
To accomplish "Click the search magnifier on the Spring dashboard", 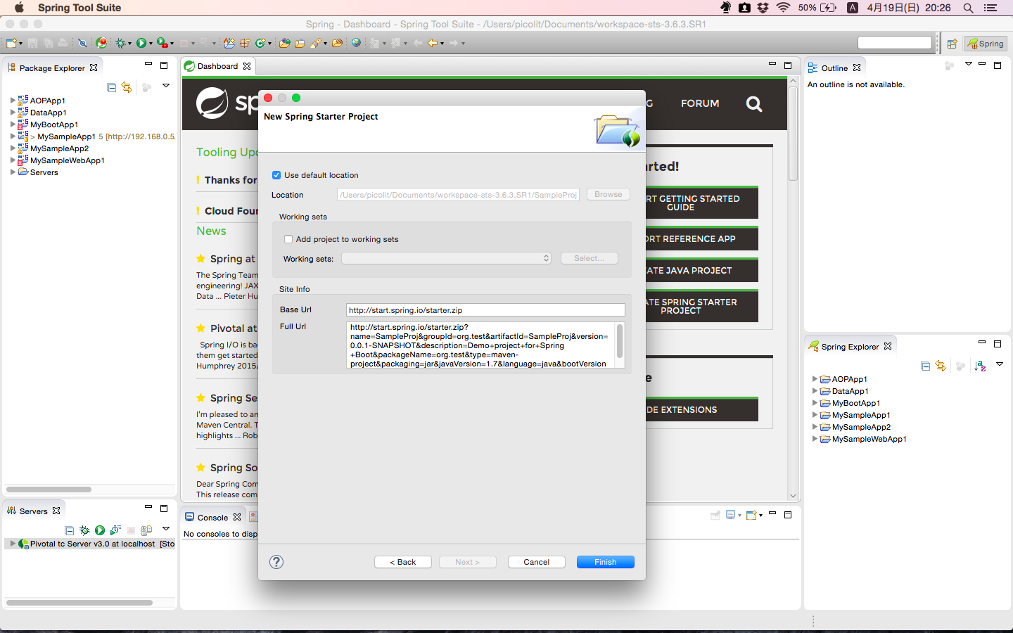I will (x=753, y=104).
